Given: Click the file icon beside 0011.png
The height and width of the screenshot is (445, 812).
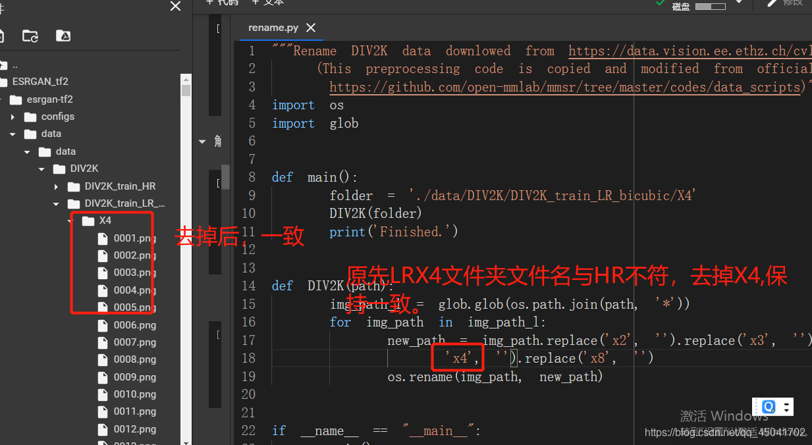Looking at the screenshot, I should (x=103, y=411).
